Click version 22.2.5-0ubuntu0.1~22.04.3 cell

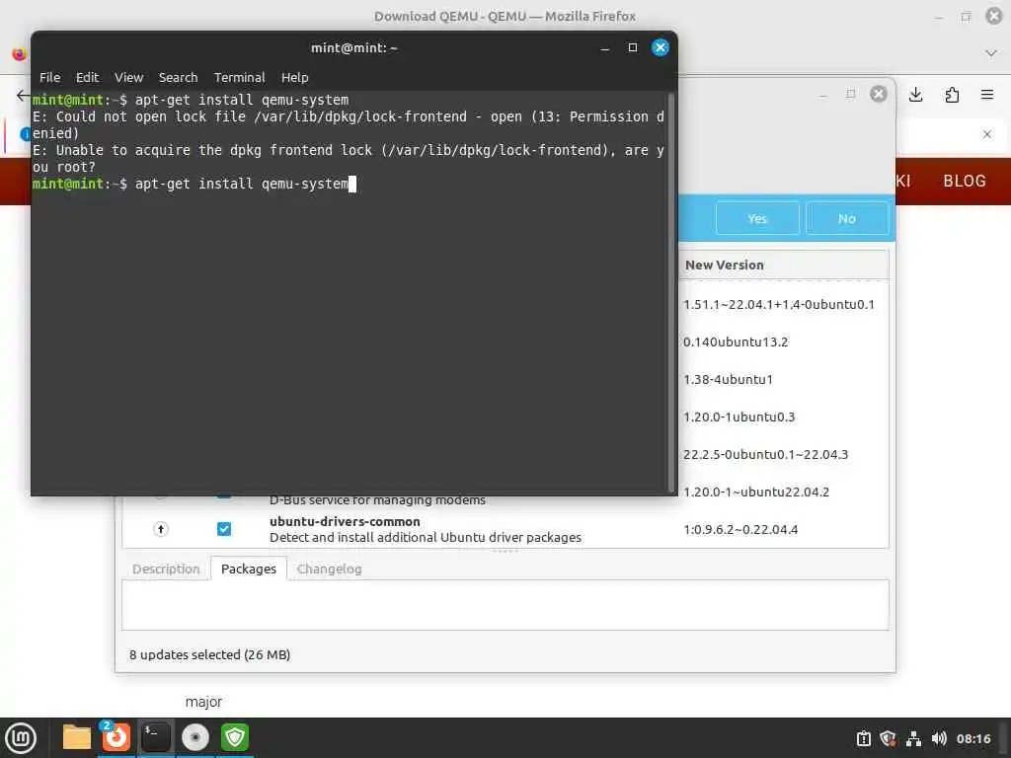pyautogui.click(x=765, y=454)
